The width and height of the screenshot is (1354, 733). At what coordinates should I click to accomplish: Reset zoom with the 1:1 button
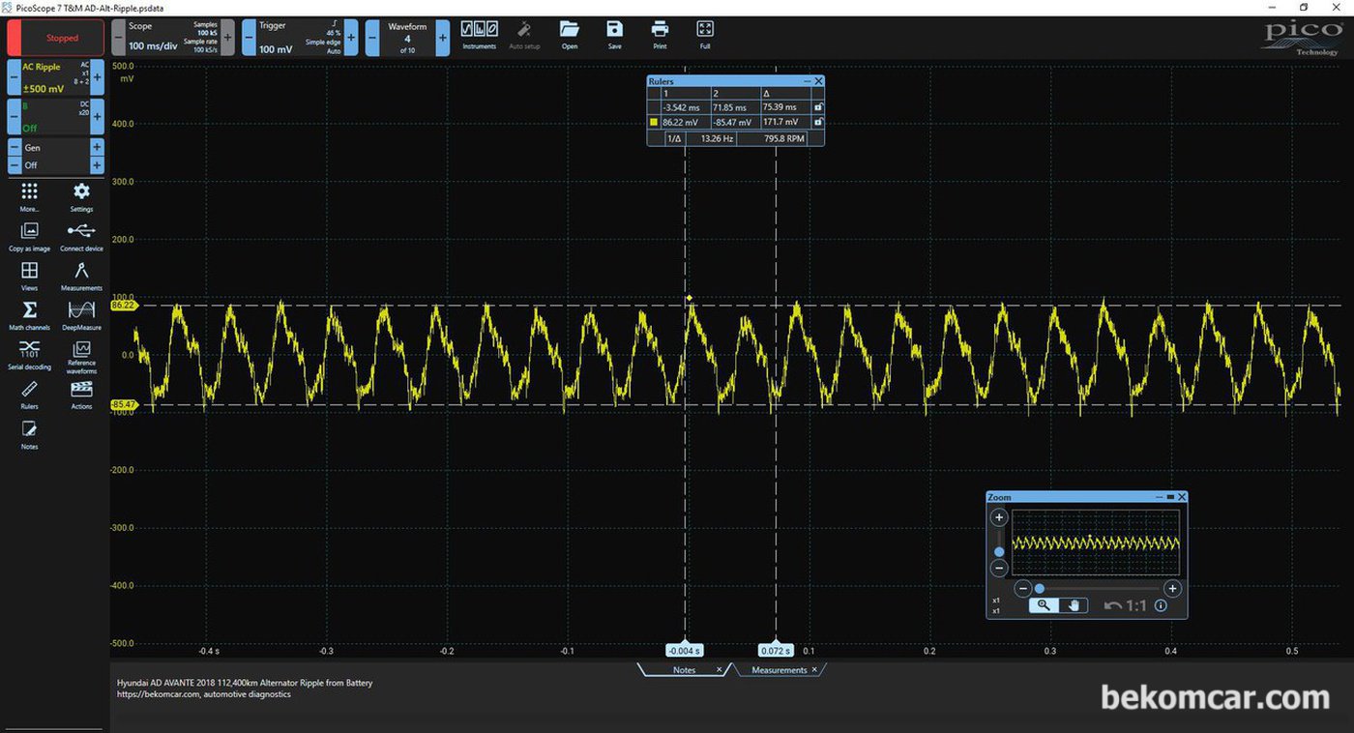tap(1126, 605)
